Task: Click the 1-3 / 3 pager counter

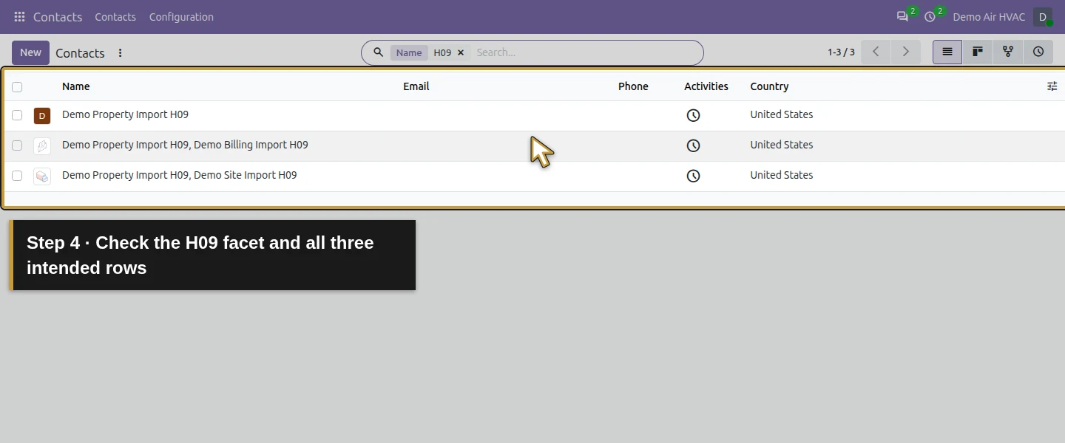Action: [x=841, y=52]
